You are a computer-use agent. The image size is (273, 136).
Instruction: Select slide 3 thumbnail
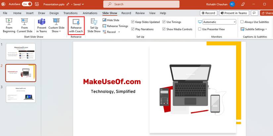point(21,94)
